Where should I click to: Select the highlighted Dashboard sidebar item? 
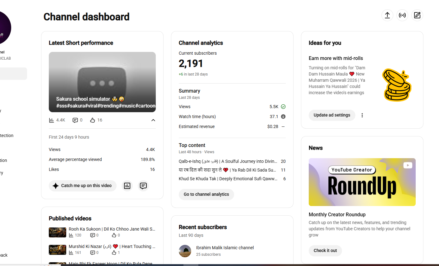click(13, 74)
